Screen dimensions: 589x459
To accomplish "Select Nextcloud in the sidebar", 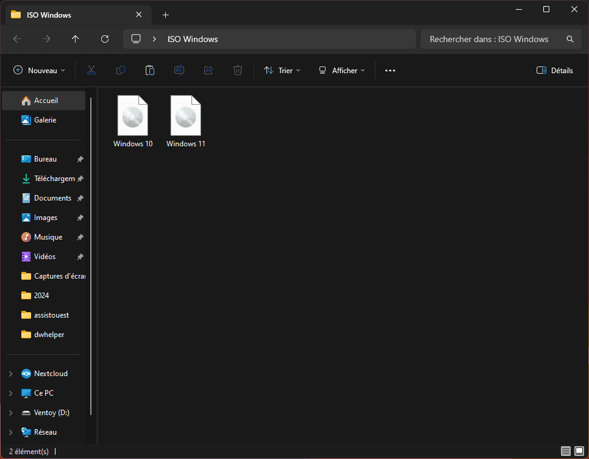I will click(43, 374).
